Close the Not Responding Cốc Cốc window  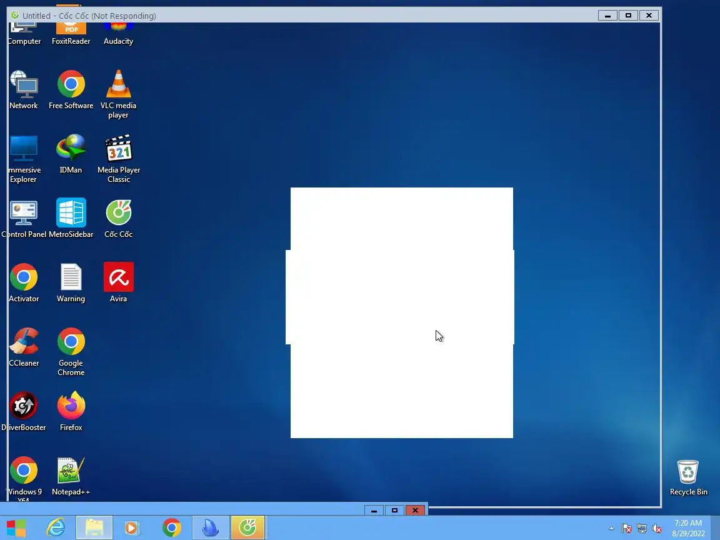point(649,16)
